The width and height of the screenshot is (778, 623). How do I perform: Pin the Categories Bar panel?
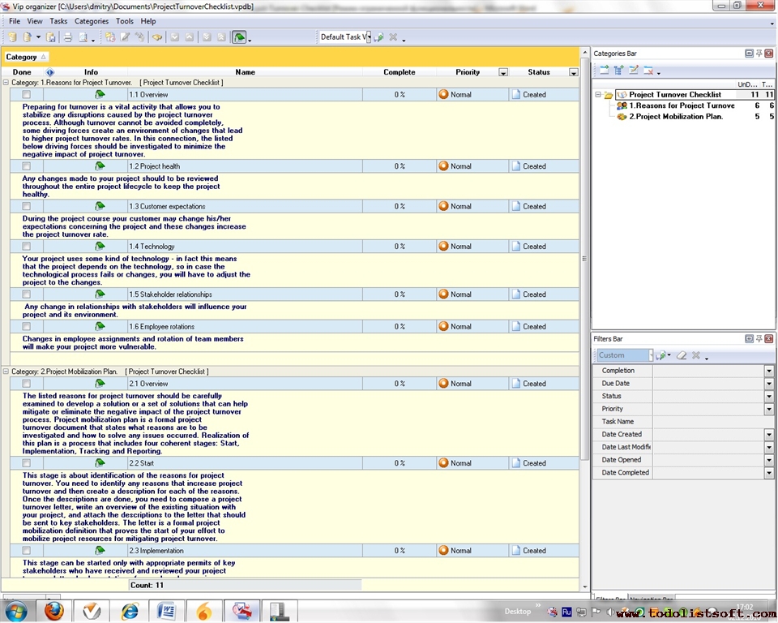click(760, 54)
